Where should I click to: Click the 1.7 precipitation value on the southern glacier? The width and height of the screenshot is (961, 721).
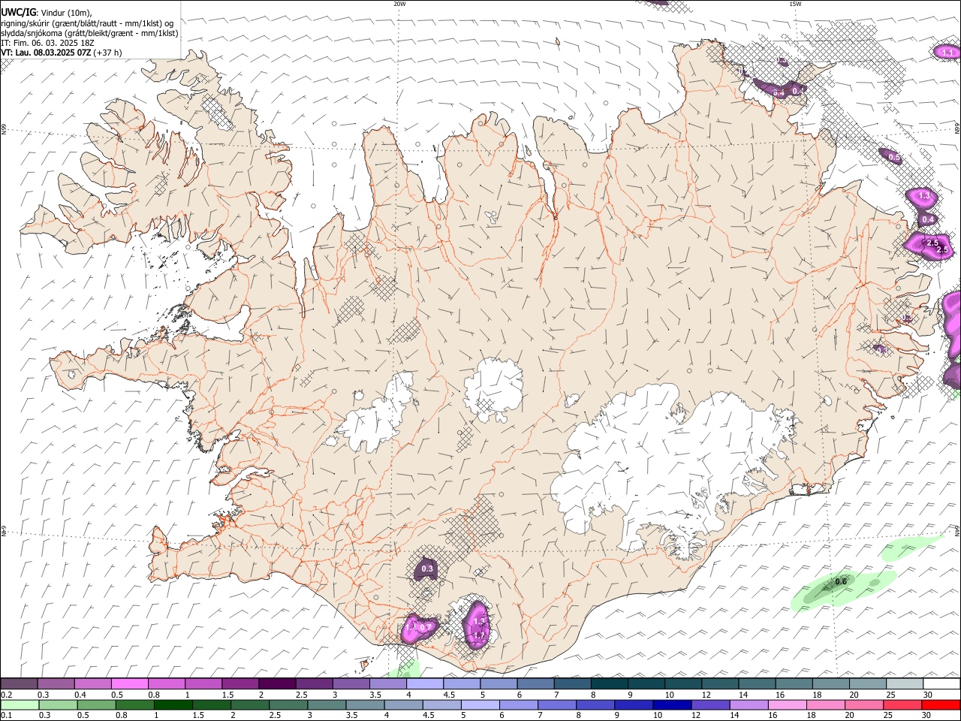[480, 635]
